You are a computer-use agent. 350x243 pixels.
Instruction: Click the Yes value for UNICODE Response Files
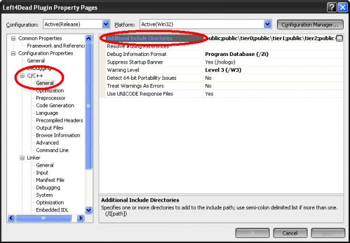tap(209, 94)
